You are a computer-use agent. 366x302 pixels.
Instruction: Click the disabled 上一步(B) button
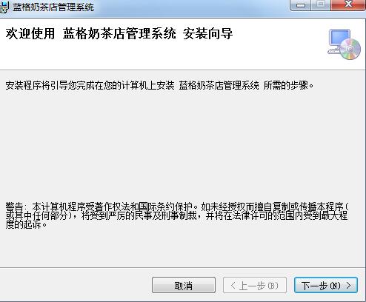point(255,285)
